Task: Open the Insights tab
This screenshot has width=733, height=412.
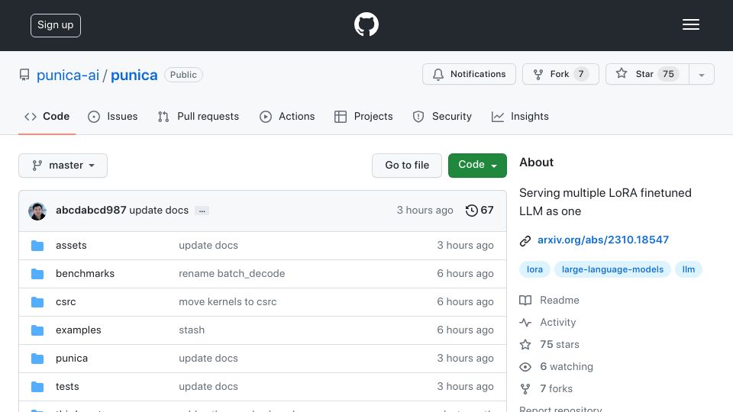Action: pos(520,116)
